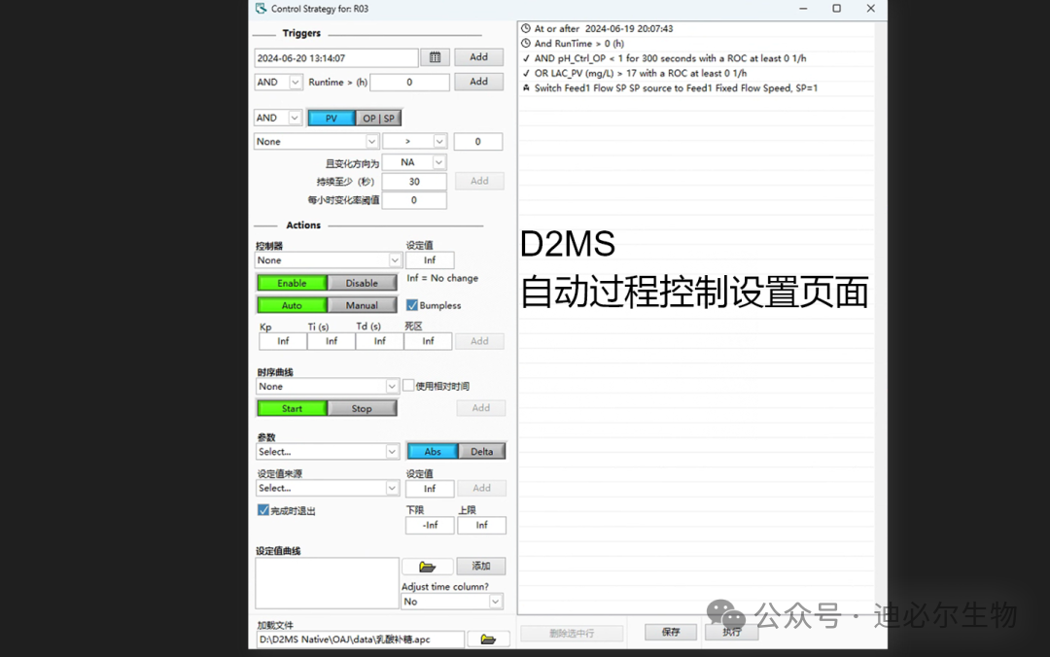Click the PV threshold value field
1050x657 pixels.
point(478,141)
